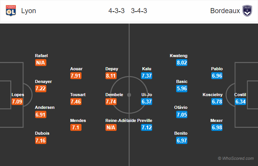The width and height of the screenshot is (258, 166).
Task: Open Koscielny player name
Action: 212,95
